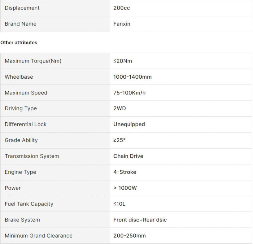This screenshot has width=253, height=244.
Task: Click the Differential Lock label
Action: 26,124
